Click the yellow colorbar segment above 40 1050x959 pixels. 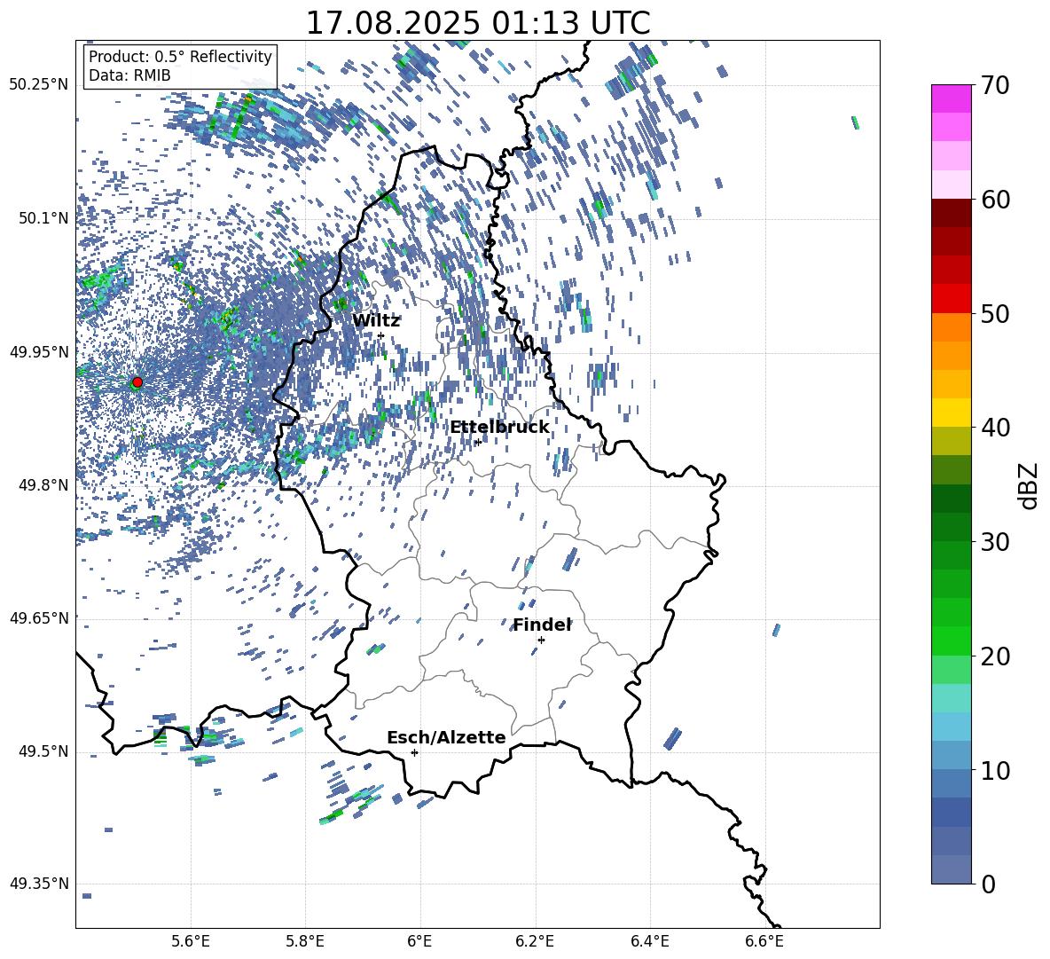951,413
